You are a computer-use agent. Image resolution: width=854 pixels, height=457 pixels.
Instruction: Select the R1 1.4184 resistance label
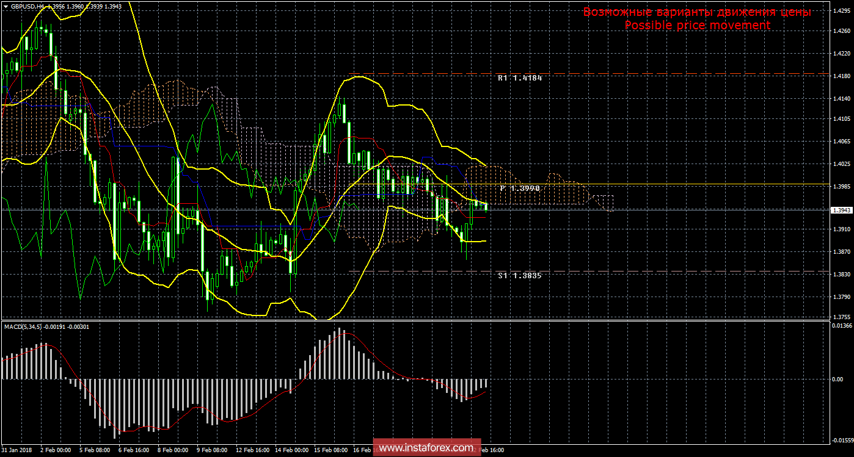[x=519, y=78]
